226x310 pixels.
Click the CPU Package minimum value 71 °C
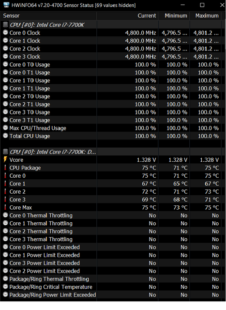point(180,168)
